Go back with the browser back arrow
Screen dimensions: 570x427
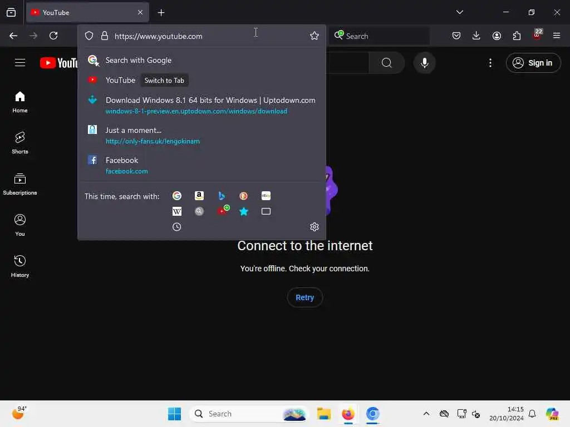13,36
